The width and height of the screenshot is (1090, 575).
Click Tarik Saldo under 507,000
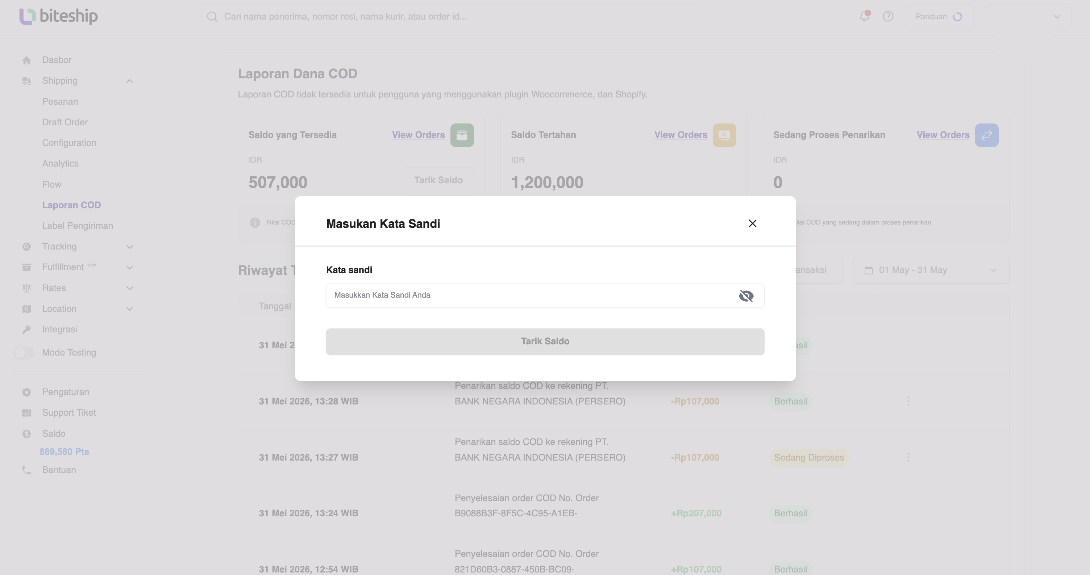pyautogui.click(x=438, y=180)
